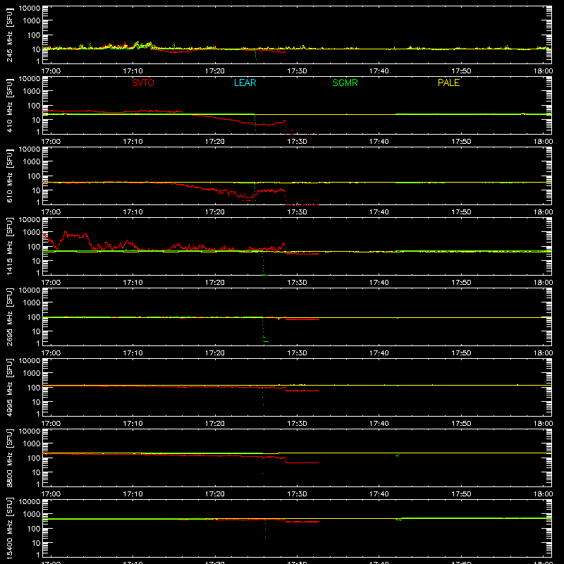Click the 1000 tick label on 410 MHz panel
This screenshot has width=564, height=564.
pyautogui.click(x=32, y=91)
